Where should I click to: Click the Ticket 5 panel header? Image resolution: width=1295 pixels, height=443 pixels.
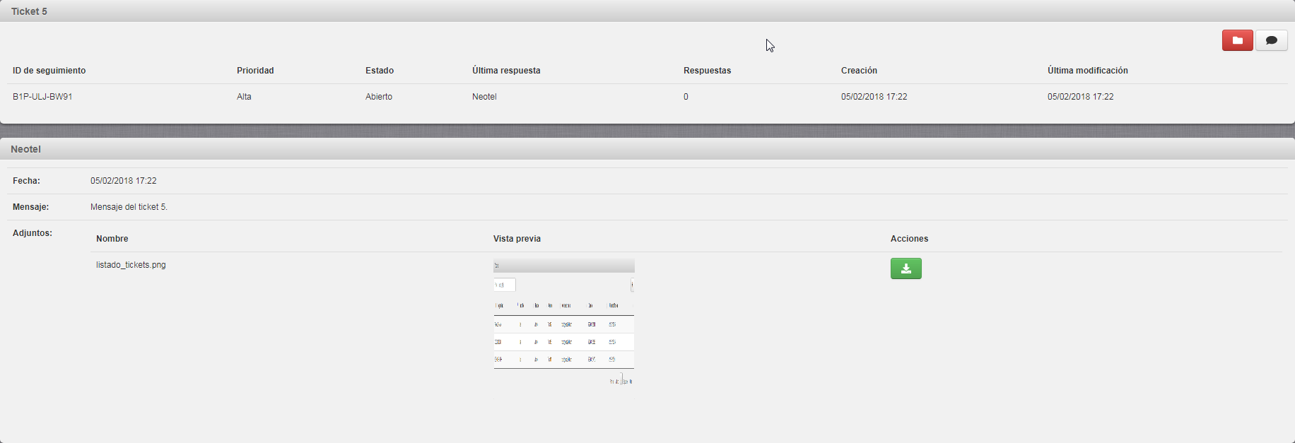(29, 11)
